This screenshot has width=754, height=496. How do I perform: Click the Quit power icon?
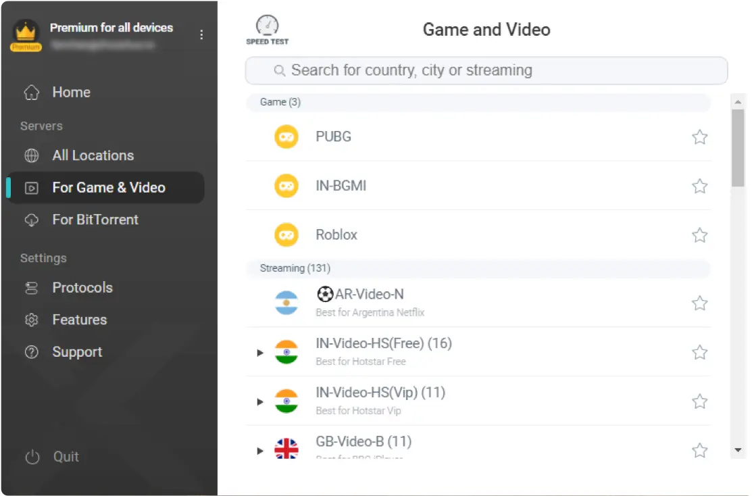[32, 457]
